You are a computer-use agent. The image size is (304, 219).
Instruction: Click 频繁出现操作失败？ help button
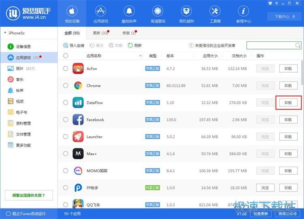coord(29,195)
